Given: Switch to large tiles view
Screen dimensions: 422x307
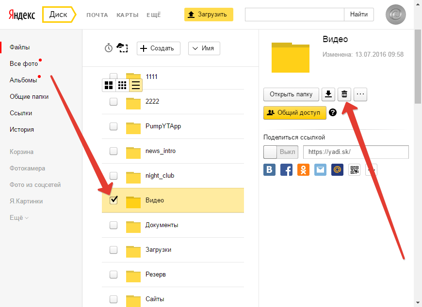Looking at the screenshot, I should [x=109, y=85].
